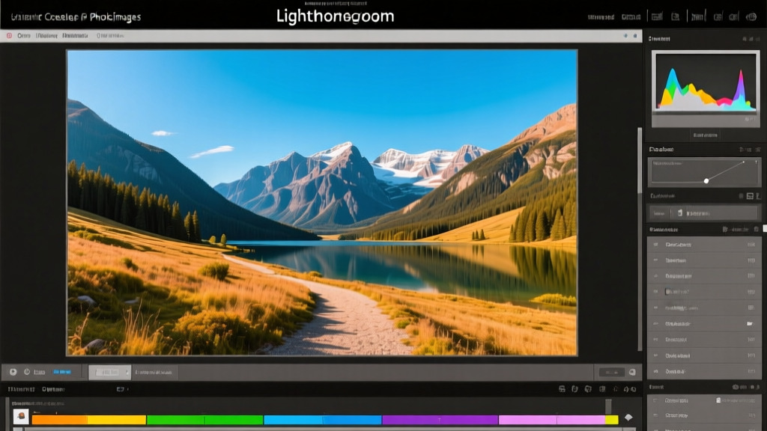
Task: Open the globe icon at top-right header end
Action: [x=751, y=17]
